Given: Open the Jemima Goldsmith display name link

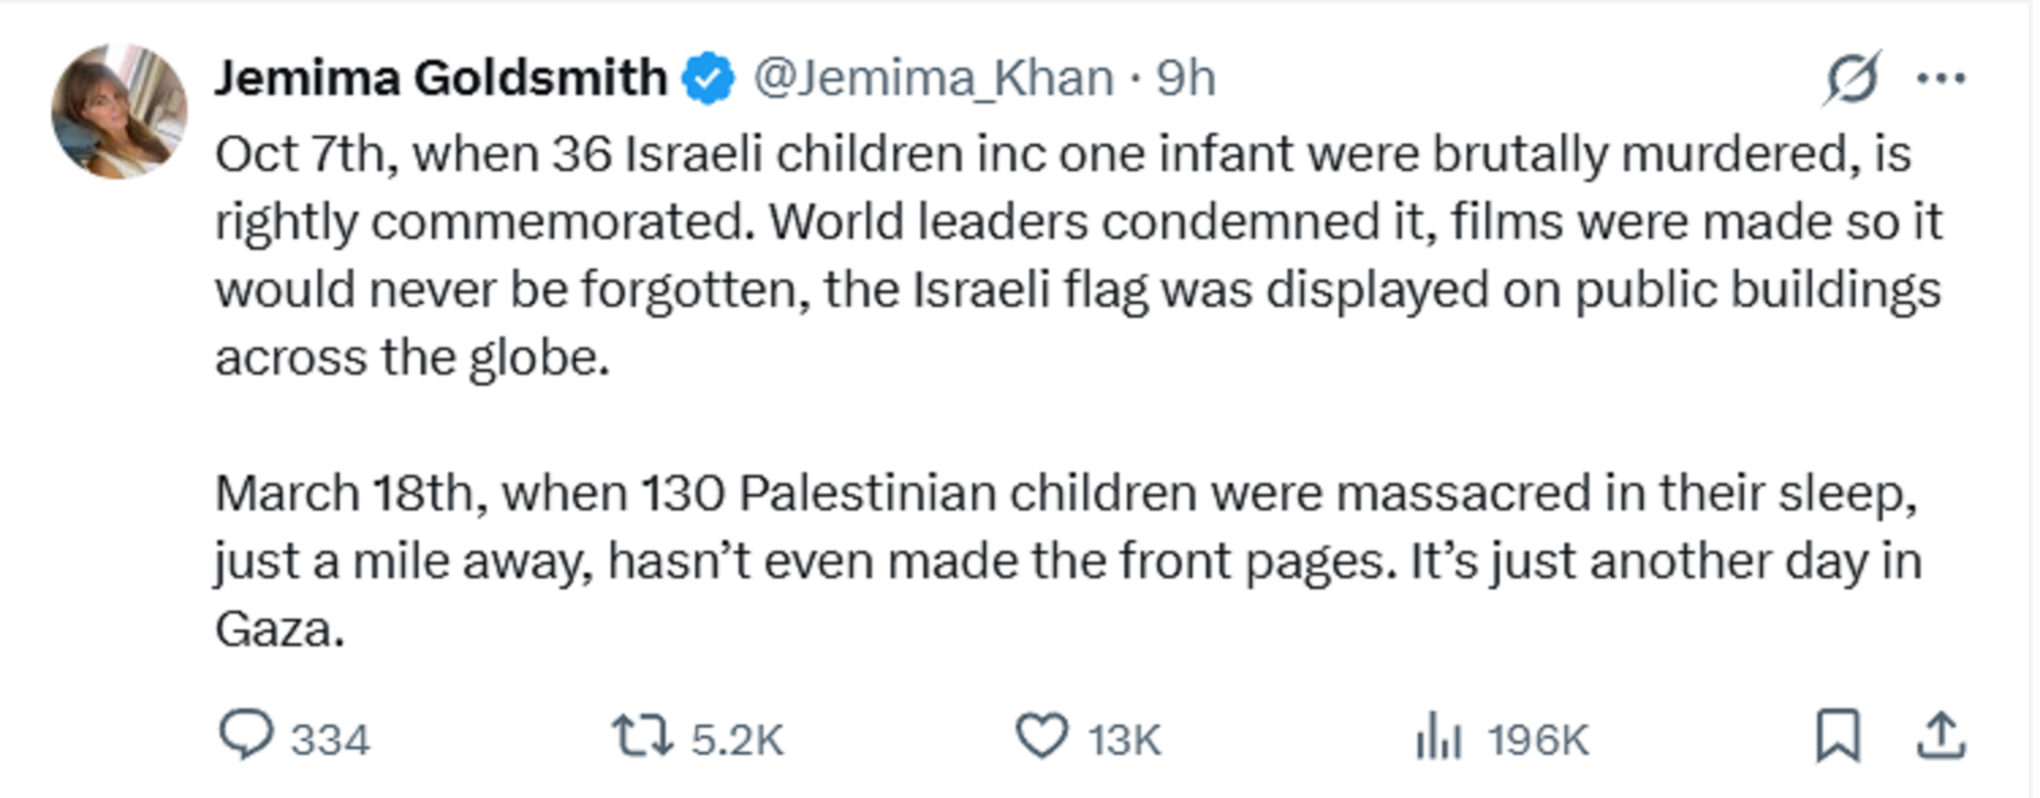Looking at the screenshot, I should [x=441, y=77].
